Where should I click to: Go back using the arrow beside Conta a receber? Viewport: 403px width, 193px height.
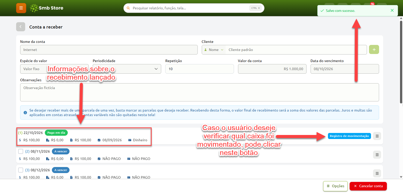(x=21, y=27)
